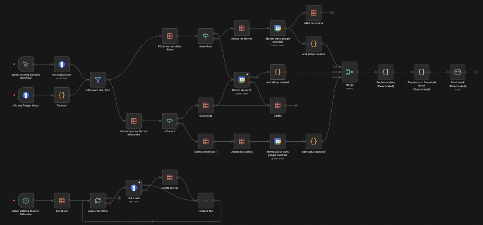The width and height of the screenshot is (483, 225).
Task: Open the Delete data table node
Action: click(x=278, y=105)
